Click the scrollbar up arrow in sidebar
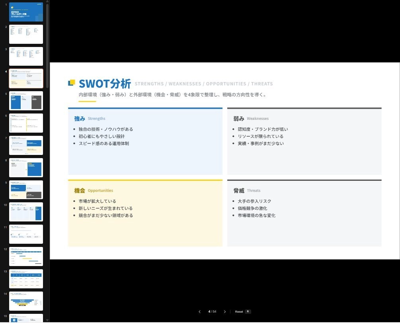Screen dimensions: 400x323 (47, 2)
